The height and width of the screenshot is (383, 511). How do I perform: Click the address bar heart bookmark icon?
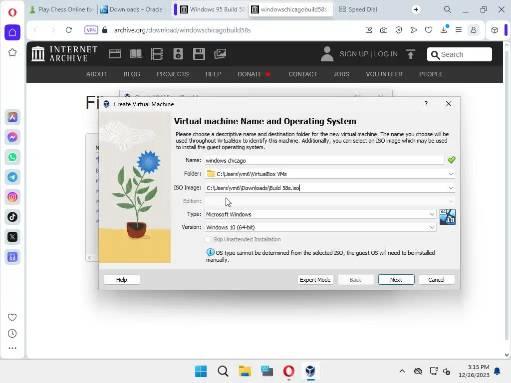pyautogui.click(x=429, y=30)
